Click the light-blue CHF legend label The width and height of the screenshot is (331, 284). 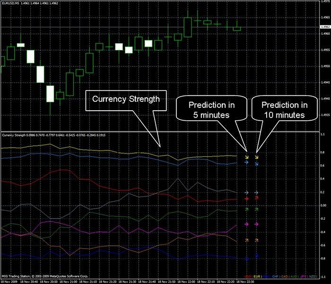pos(275,276)
